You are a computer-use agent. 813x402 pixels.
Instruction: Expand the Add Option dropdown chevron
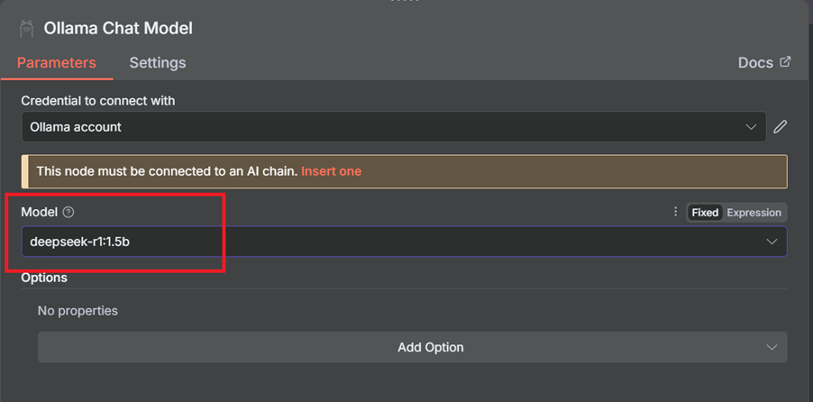[772, 348]
